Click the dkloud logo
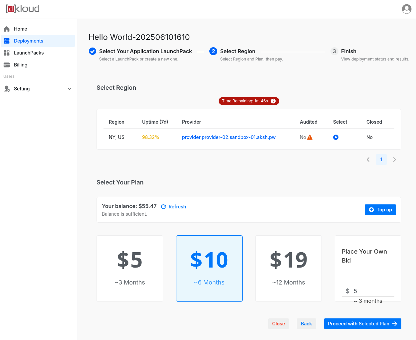Image resolution: width=416 pixels, height=340 pixels. click(x=23, y=9)
